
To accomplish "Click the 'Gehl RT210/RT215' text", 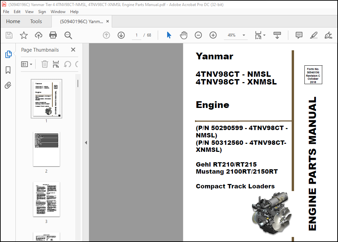I will [x=226, y=164].
